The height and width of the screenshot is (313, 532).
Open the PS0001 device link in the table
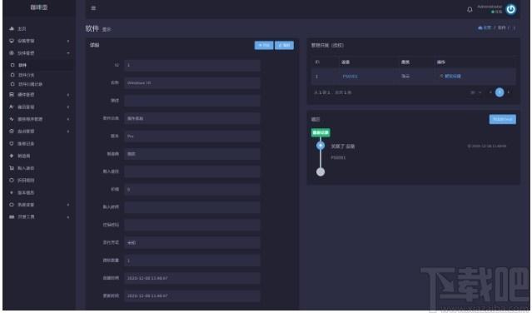[x=350, y=77]
